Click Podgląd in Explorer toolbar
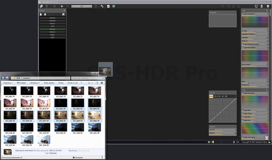The width and height of the screenshot is (272, 160). coord(21,83)
